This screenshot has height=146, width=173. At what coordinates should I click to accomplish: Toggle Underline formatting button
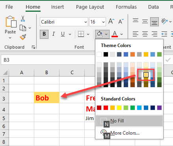point(63,34)
